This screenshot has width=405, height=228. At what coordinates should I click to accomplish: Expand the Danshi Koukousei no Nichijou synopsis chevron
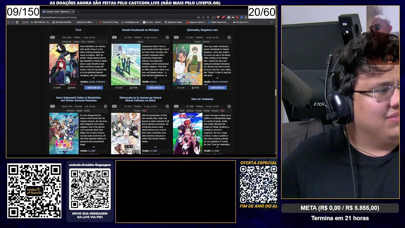click(x=155, y=78)
